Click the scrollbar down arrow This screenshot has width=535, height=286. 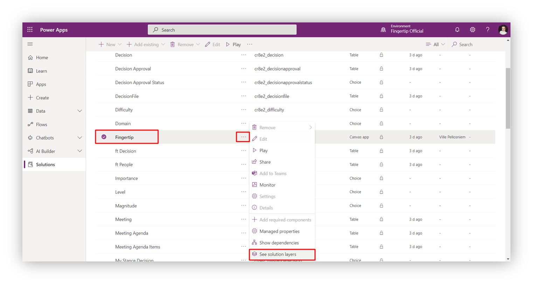[508, 259]
